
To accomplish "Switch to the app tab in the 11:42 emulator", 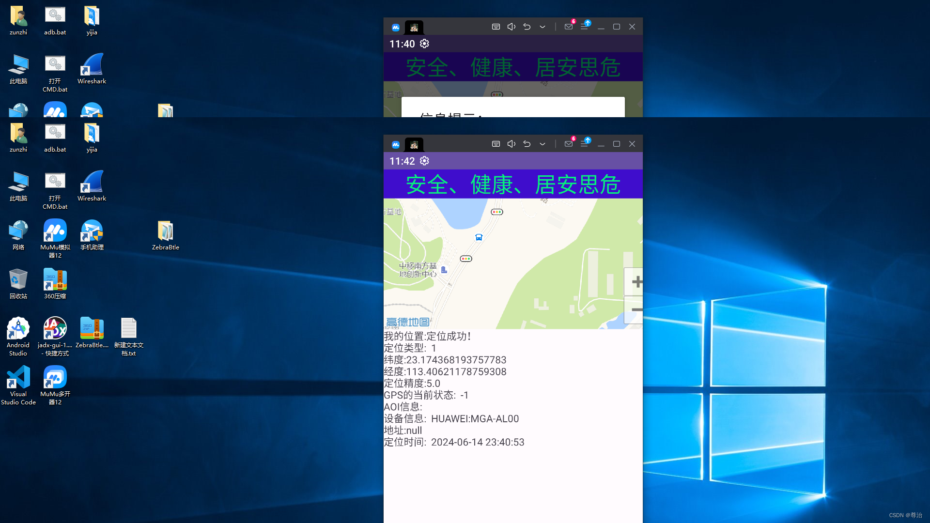I will [414, 144].
